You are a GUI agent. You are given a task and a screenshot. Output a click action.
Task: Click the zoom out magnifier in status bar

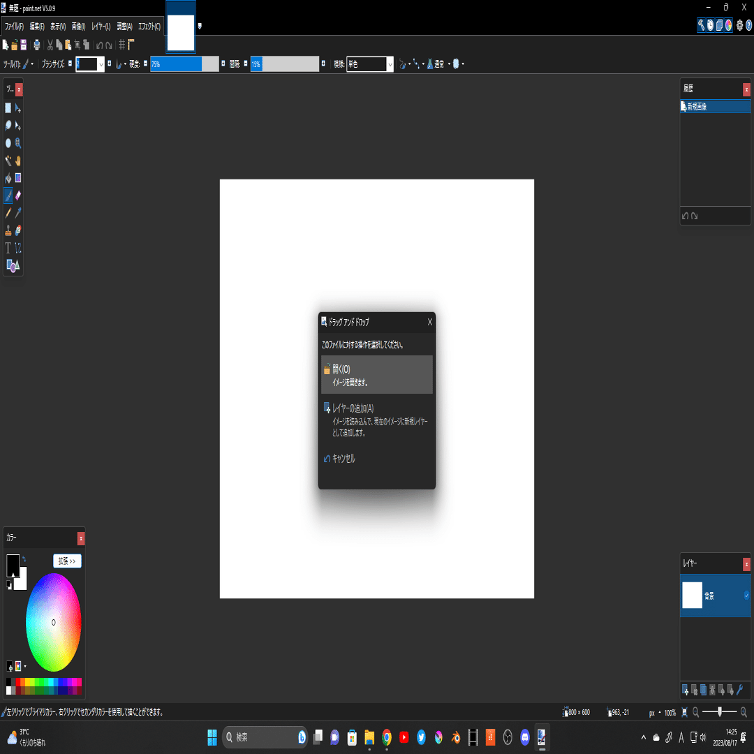695,713
